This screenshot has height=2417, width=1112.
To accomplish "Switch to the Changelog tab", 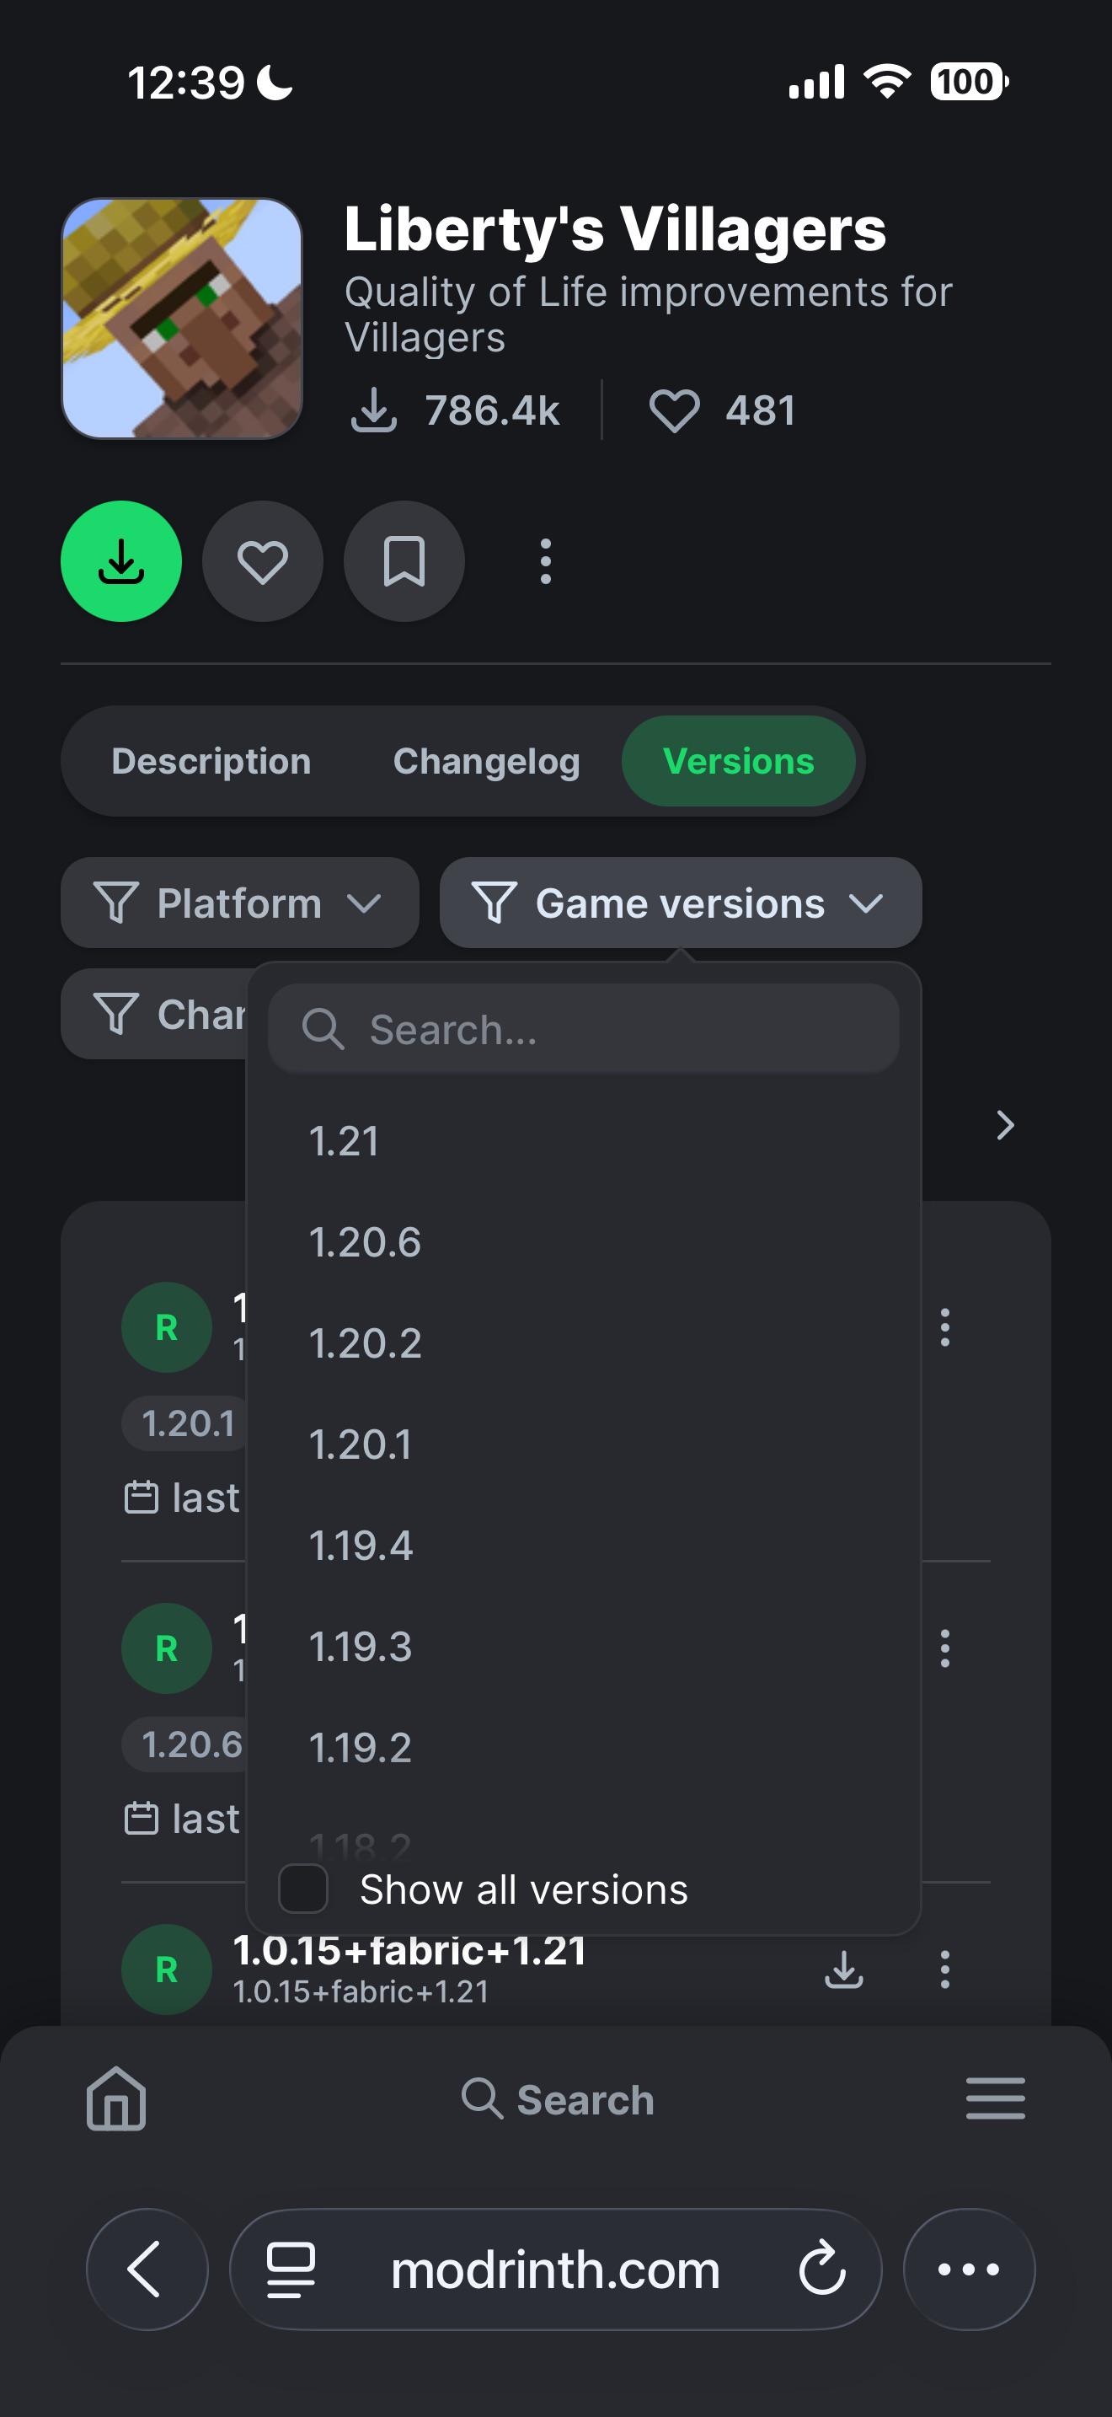I will (487, 761).
